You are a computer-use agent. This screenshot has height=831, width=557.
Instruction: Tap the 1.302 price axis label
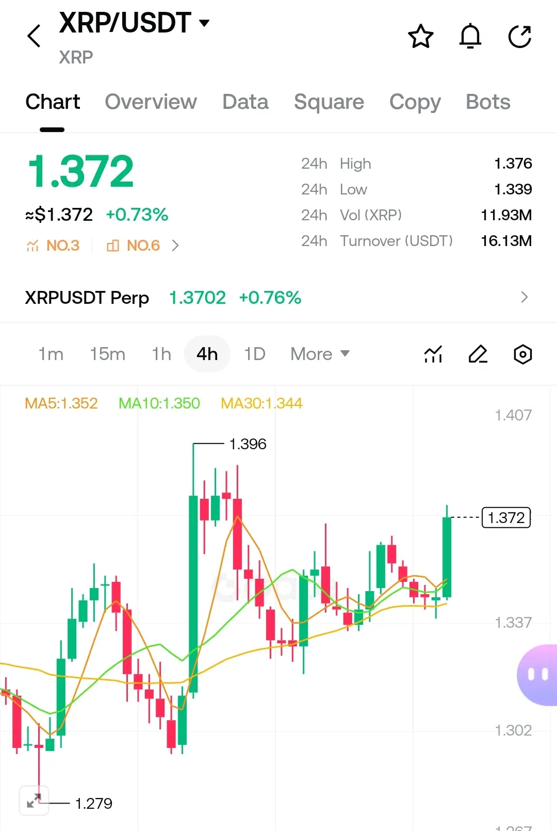(513, 730)
